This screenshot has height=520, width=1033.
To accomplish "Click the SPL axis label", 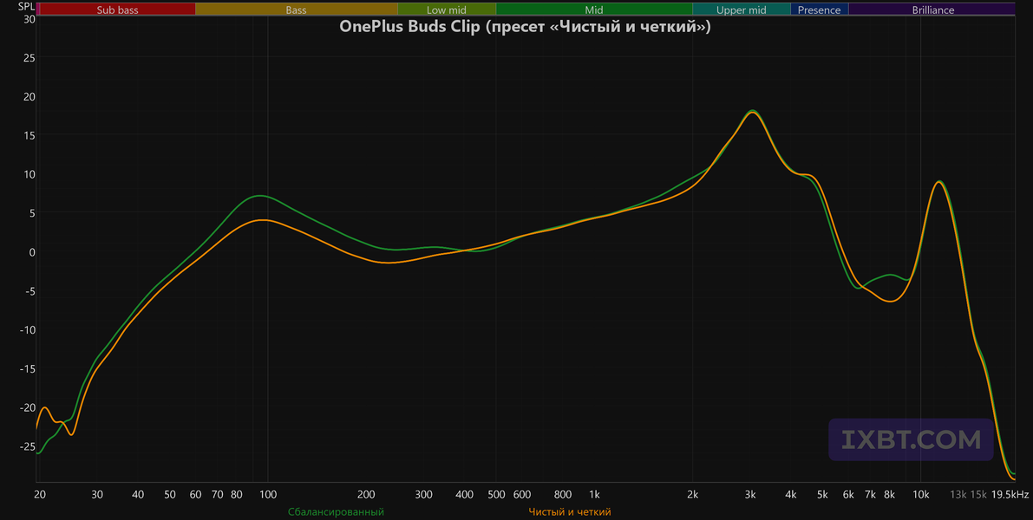I will click(x=25, y=6).
